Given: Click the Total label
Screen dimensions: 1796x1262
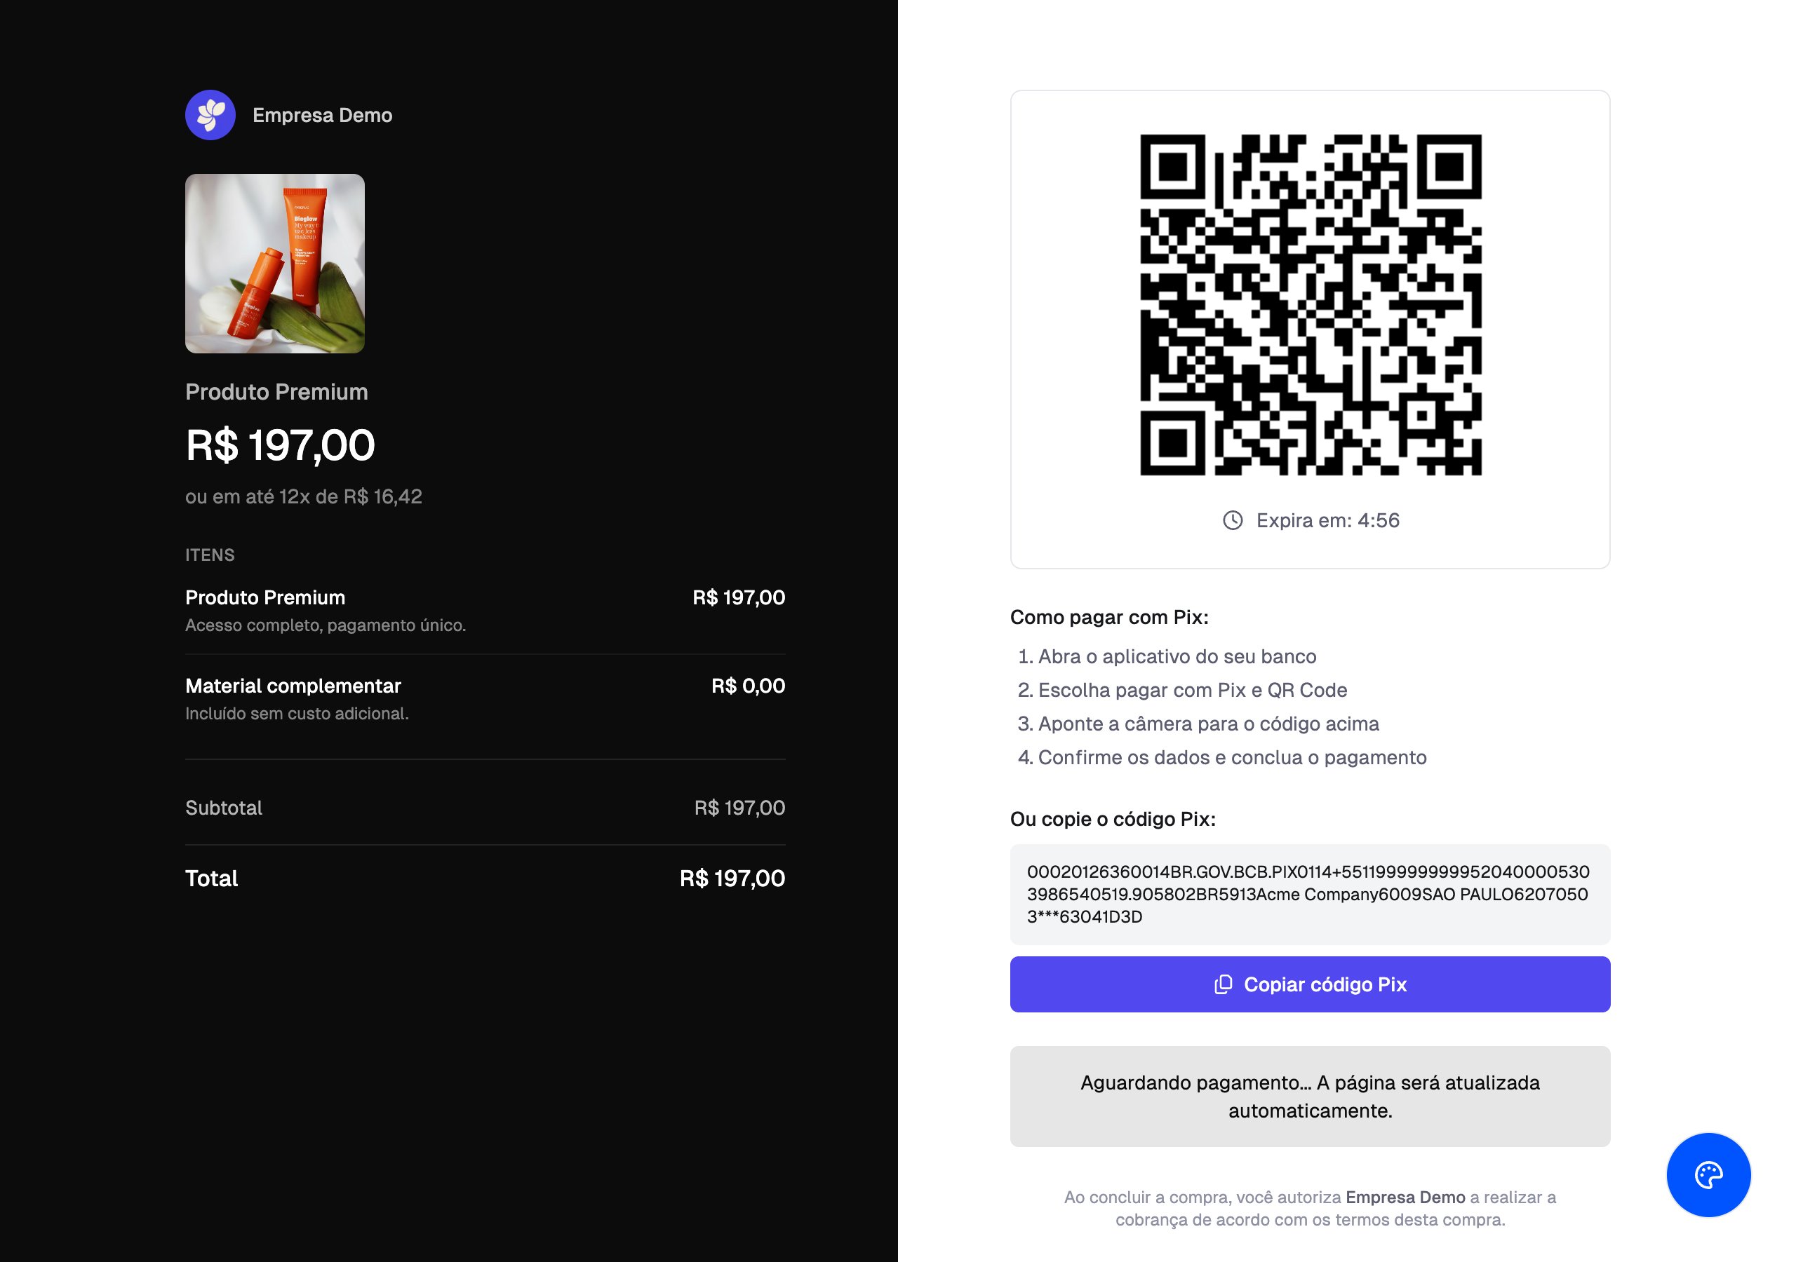Looking at the screenshot, I should point(211,878).
